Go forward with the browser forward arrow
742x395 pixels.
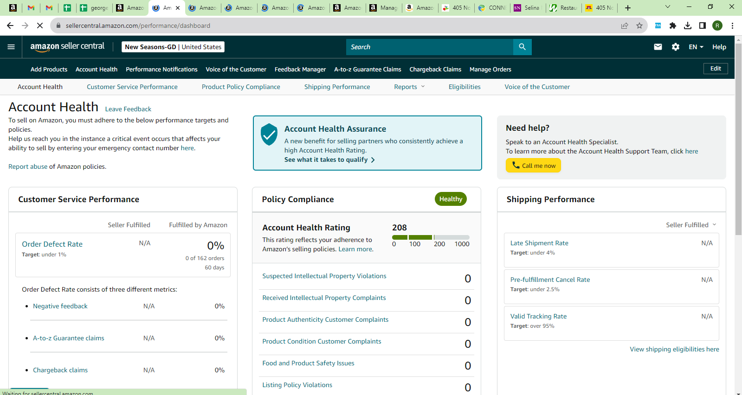pos(25,25)
